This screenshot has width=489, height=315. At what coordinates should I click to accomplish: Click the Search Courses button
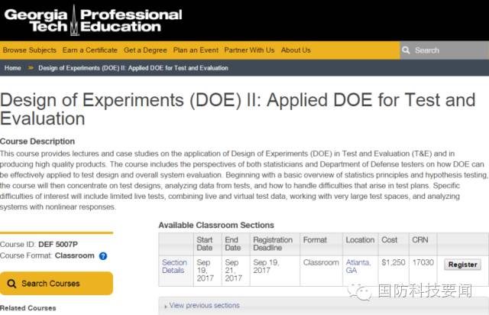57,284
